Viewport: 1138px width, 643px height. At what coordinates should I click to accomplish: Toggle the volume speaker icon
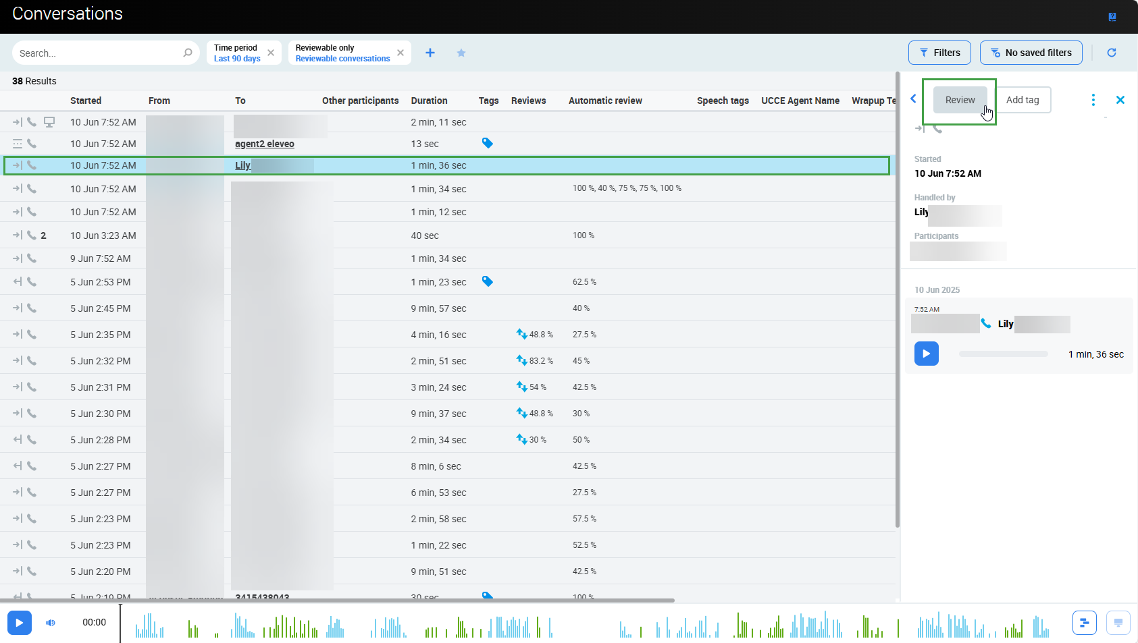tap(51, 622)
